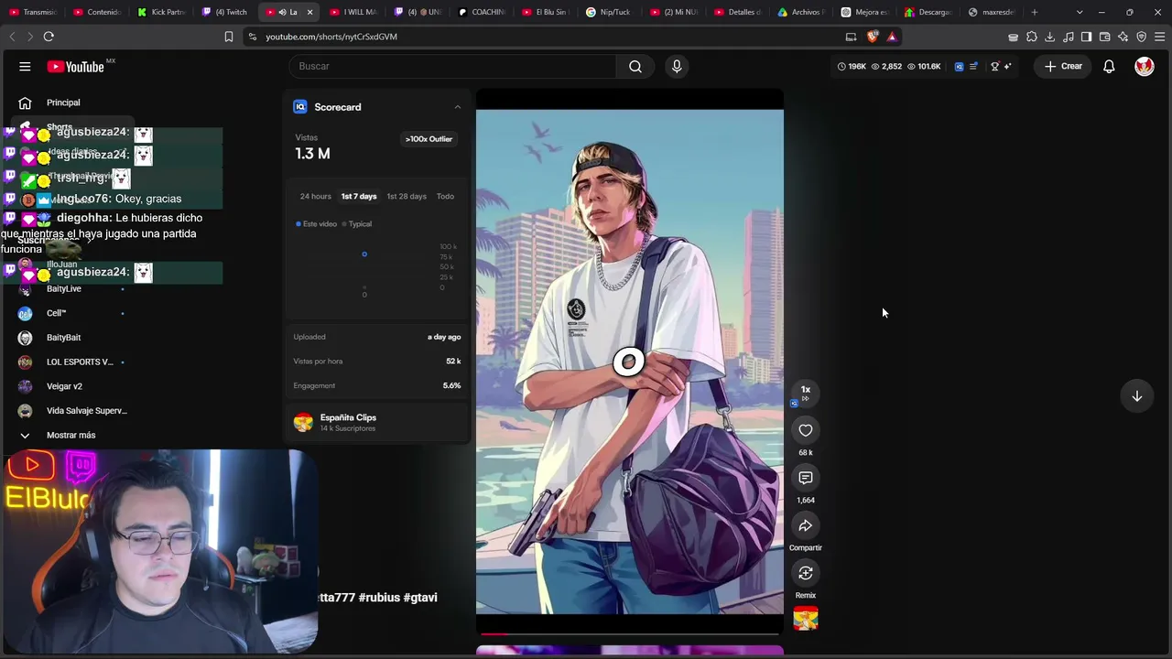Pause the short video player
The image size is (1172, 659).
(630, 362)
